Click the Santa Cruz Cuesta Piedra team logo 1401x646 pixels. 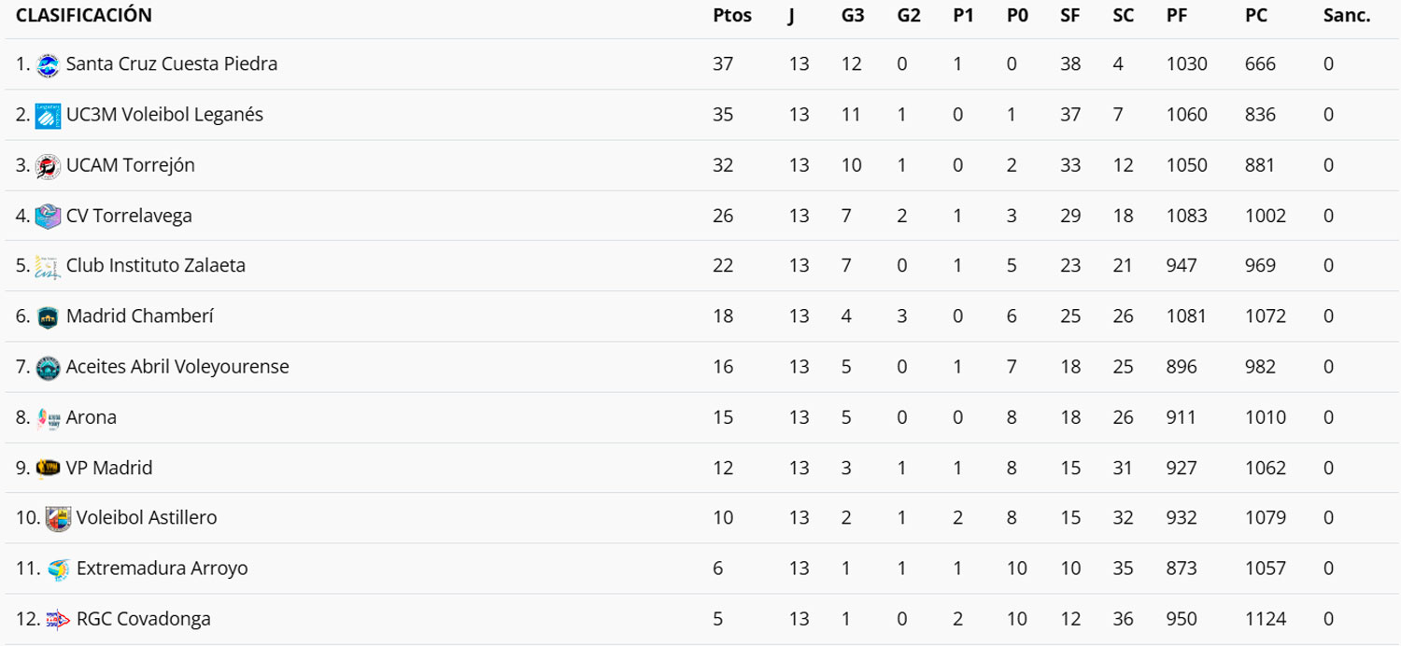[48, 64]
